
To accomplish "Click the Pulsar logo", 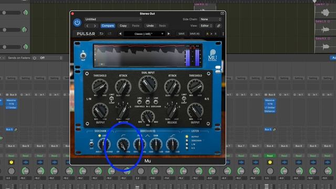I will [x=86, y=34].
